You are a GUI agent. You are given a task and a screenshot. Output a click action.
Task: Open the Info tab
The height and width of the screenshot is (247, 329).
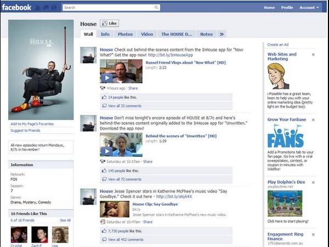pyautogui.click(x=105, y=34)
